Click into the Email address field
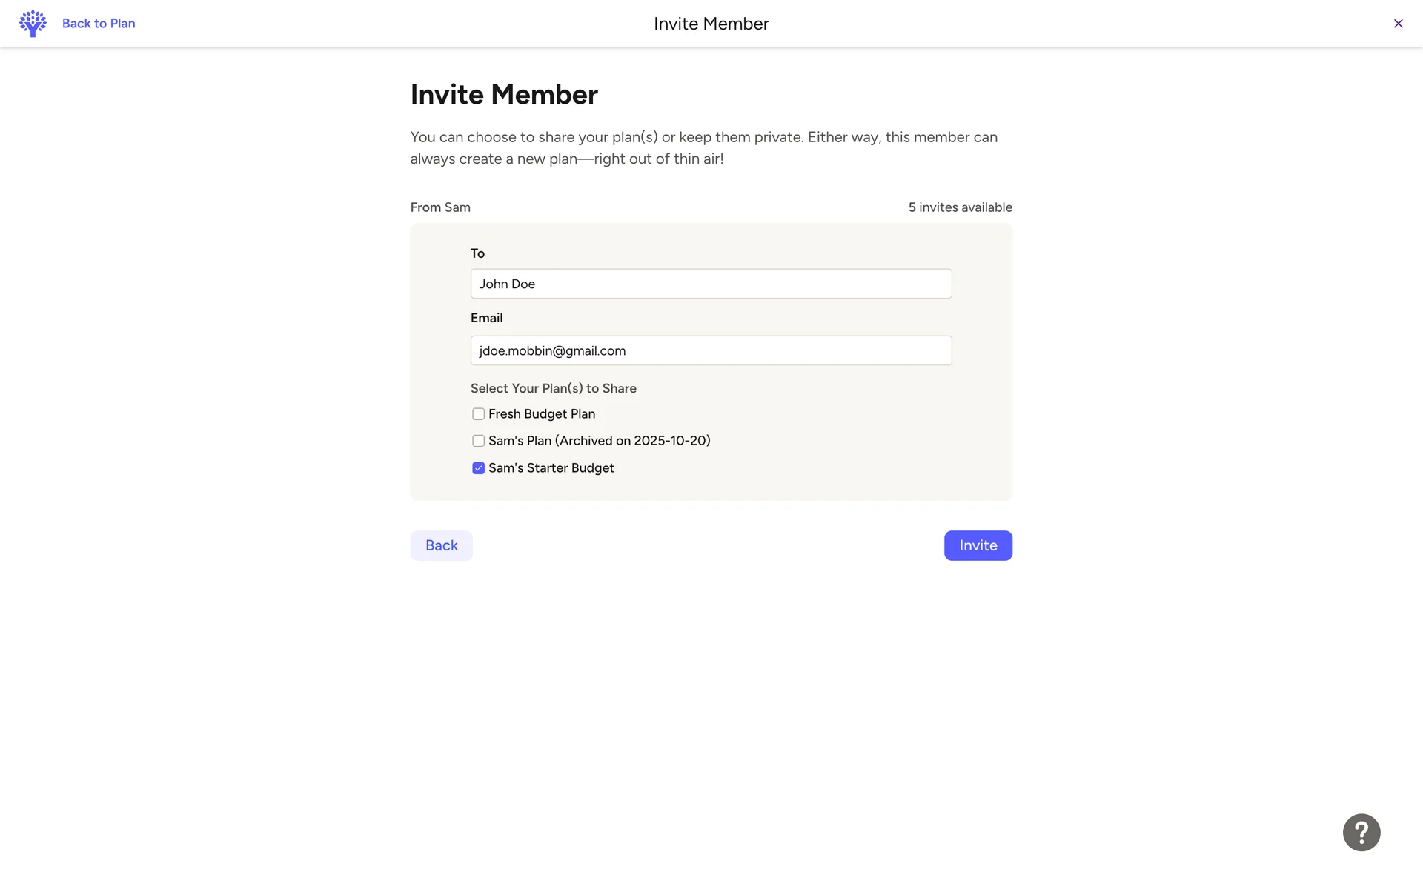 [x=711, y=350]
